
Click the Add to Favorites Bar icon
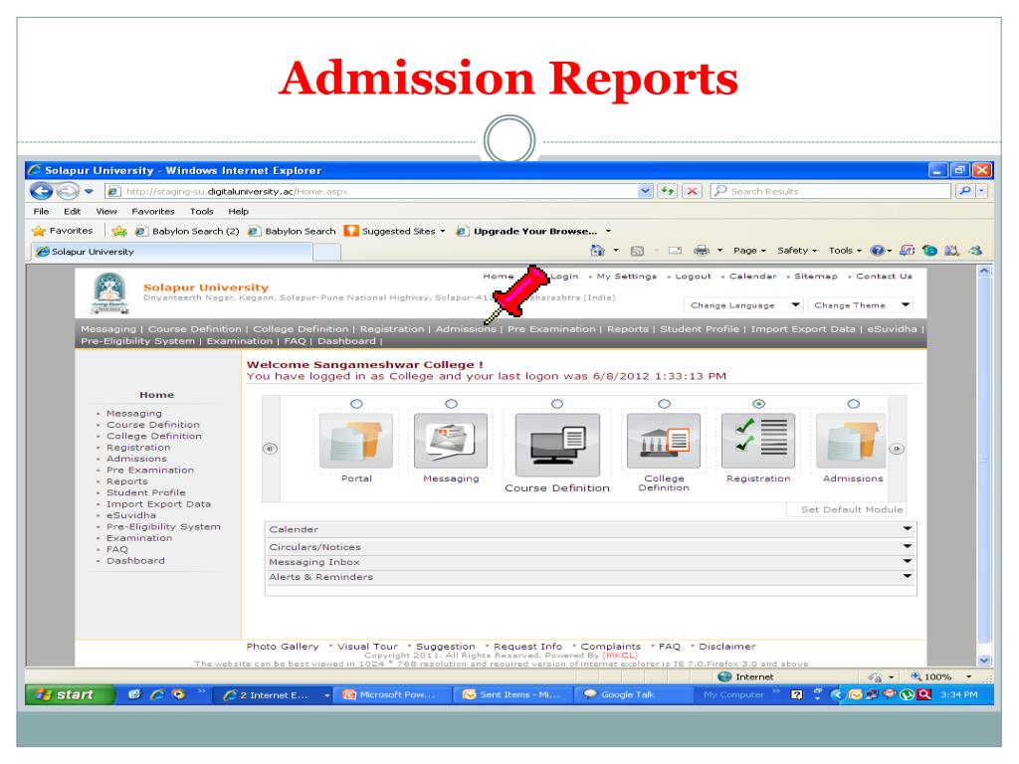119,231
